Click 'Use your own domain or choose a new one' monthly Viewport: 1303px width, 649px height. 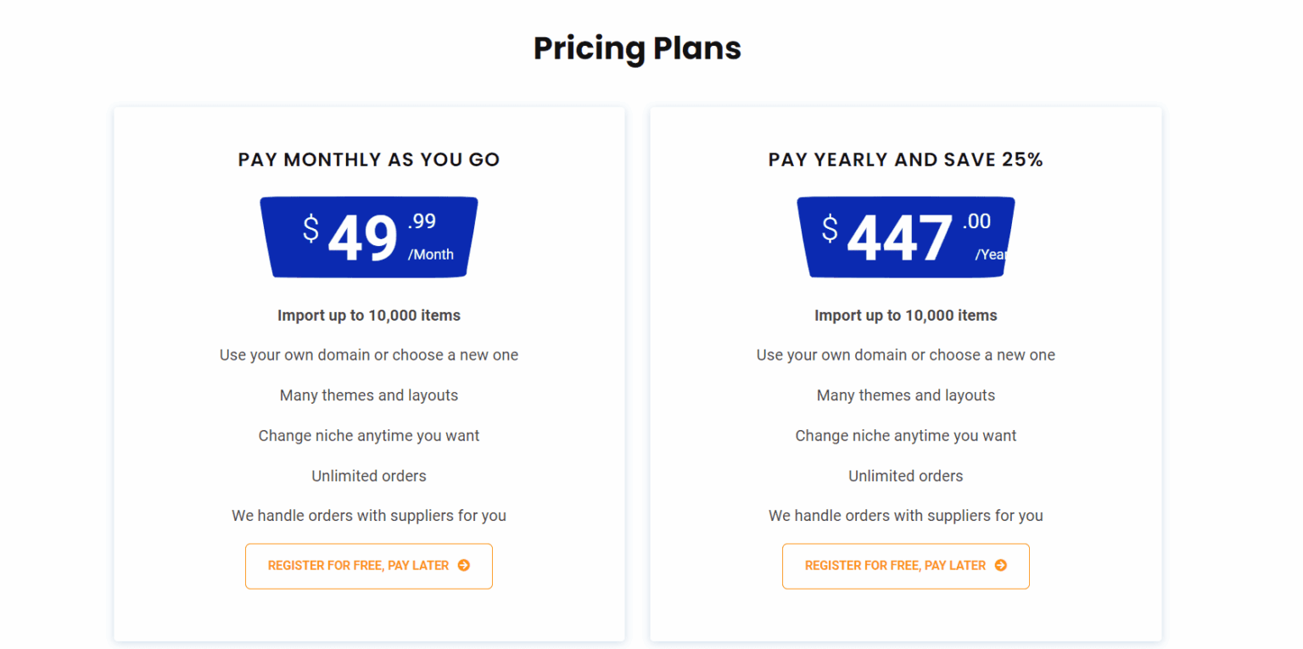point(369,355)
